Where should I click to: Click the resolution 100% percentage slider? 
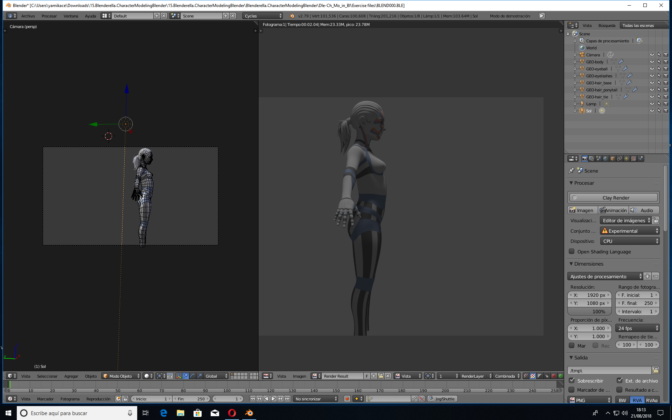(589, 311)
